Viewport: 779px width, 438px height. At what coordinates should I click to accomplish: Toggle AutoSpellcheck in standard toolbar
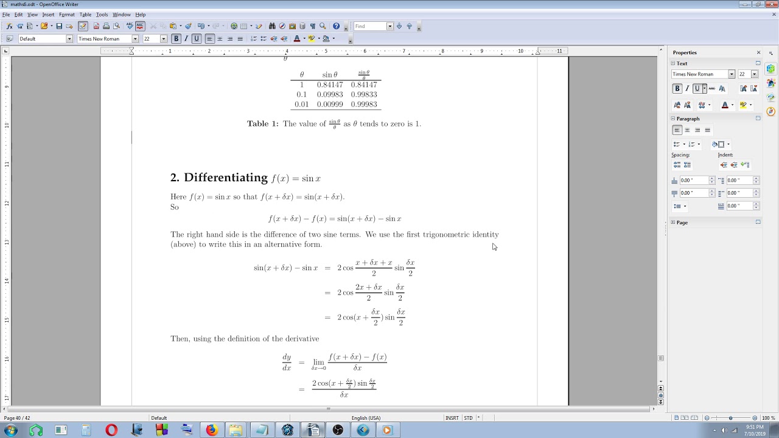(x=140, y=26)
